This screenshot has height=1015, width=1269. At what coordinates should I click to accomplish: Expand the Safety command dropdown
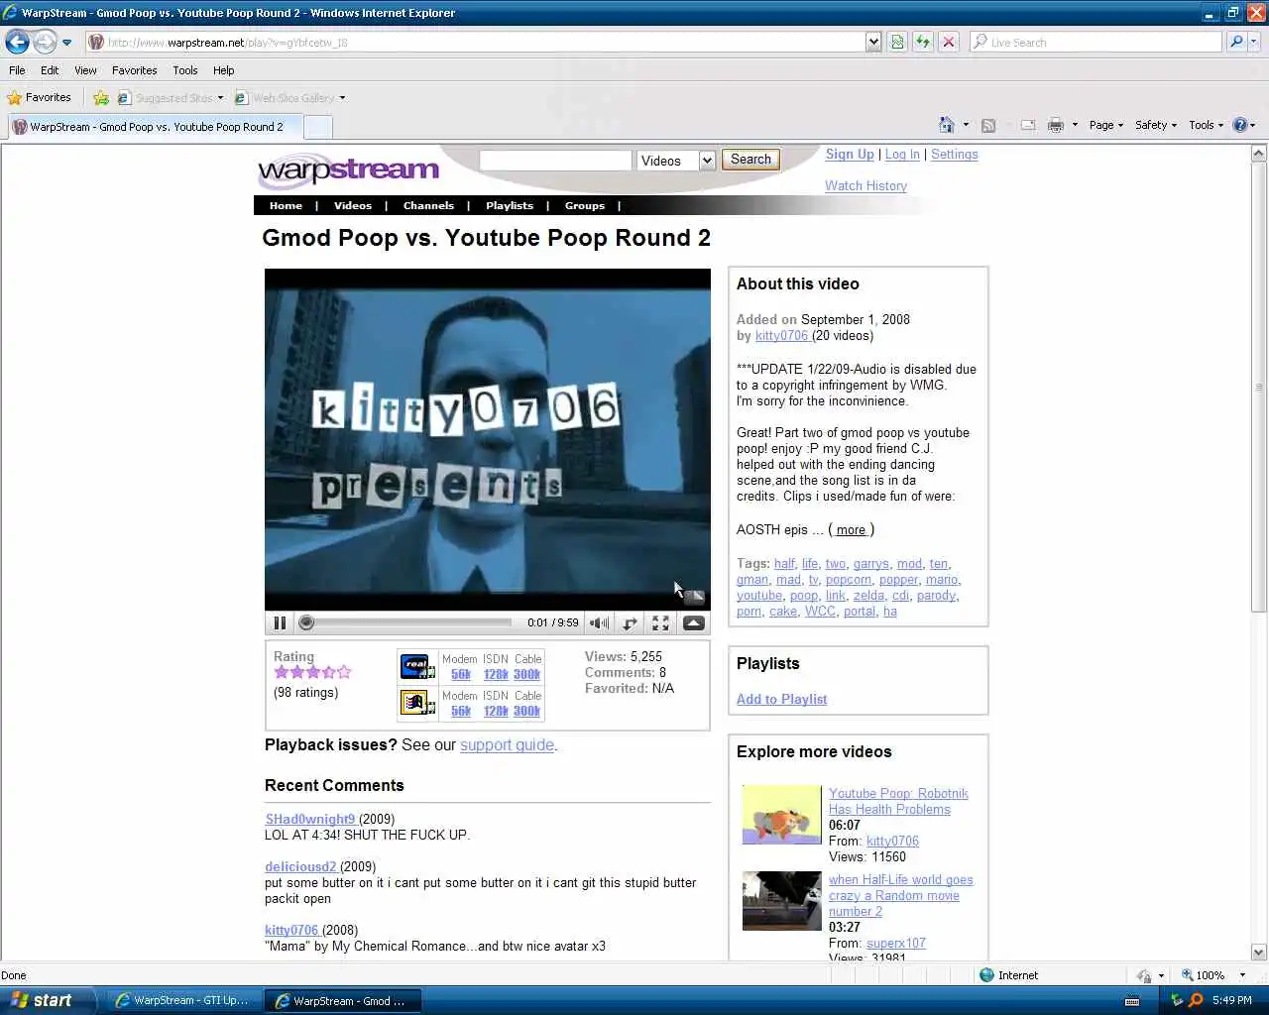1156,125
